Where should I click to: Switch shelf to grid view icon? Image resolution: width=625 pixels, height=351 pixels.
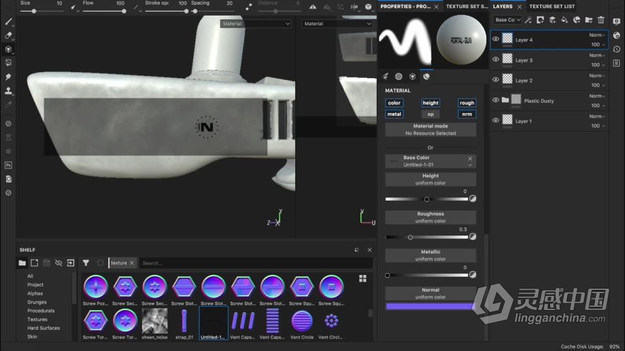click(363, 279)
